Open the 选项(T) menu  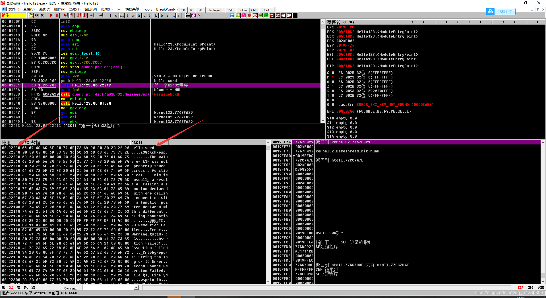tap(75, 9)
